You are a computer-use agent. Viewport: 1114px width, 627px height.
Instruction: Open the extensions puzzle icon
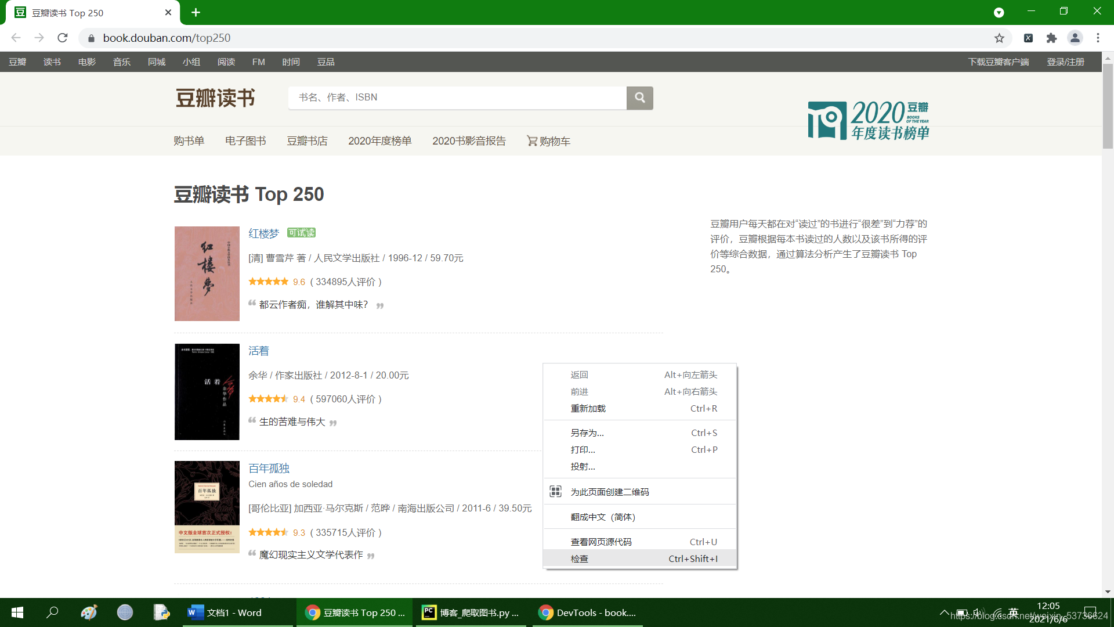click(x=1051, y=38)
